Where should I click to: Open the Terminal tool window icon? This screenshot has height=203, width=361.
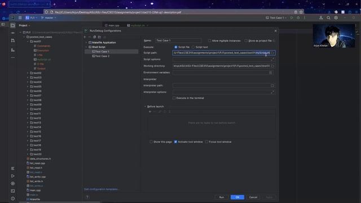[x=12, y=191]
